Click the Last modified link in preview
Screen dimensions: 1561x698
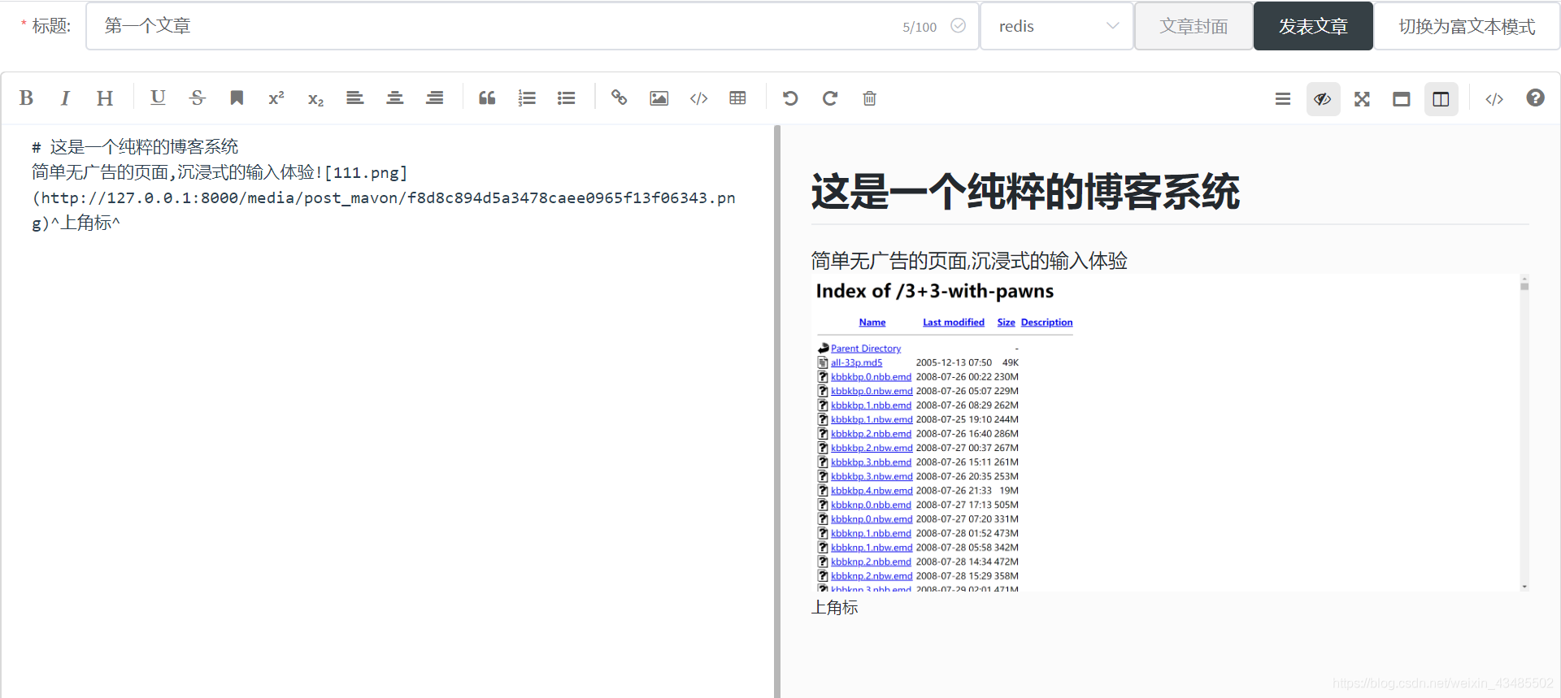[x=954, y=323]
